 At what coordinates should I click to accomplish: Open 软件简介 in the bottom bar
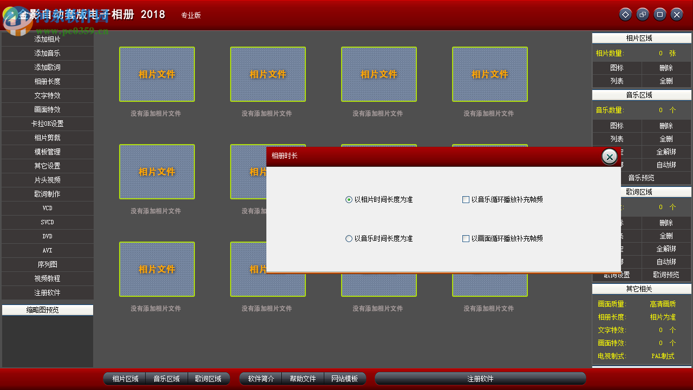(261, 379)
